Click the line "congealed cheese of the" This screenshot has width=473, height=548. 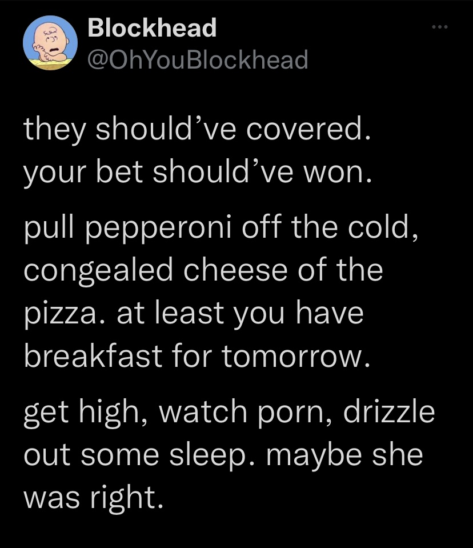[203, 269]
